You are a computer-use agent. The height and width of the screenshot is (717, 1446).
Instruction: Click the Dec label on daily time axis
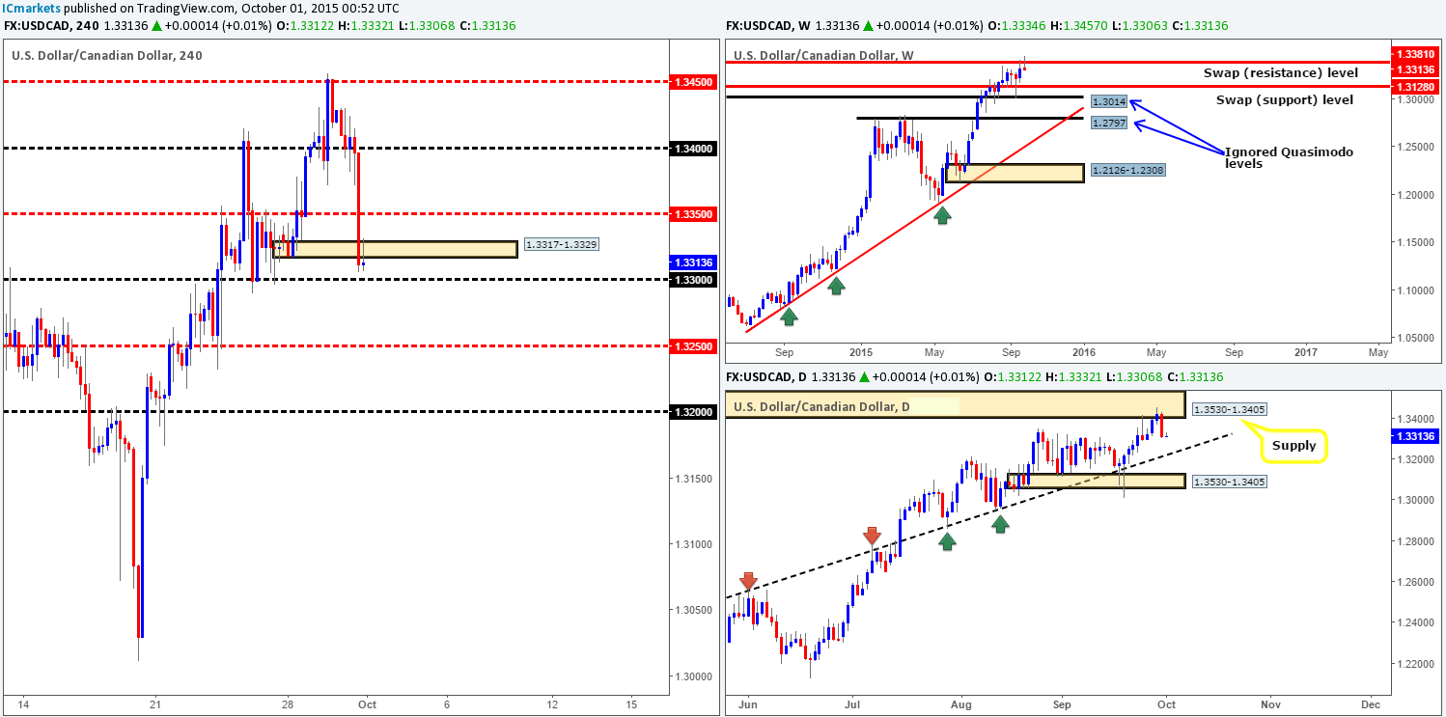[1369, 705]
